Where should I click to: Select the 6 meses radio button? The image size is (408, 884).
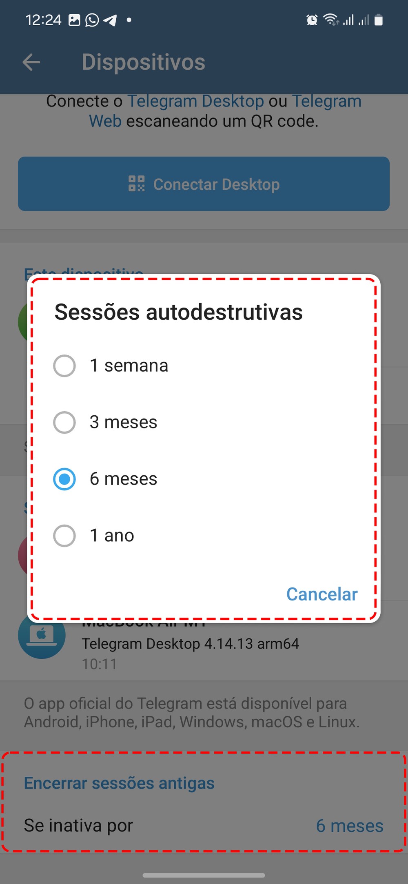64,479
